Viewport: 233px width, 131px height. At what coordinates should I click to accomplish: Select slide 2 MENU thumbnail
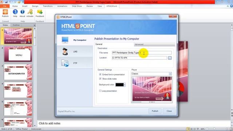[x=18, y=54]
